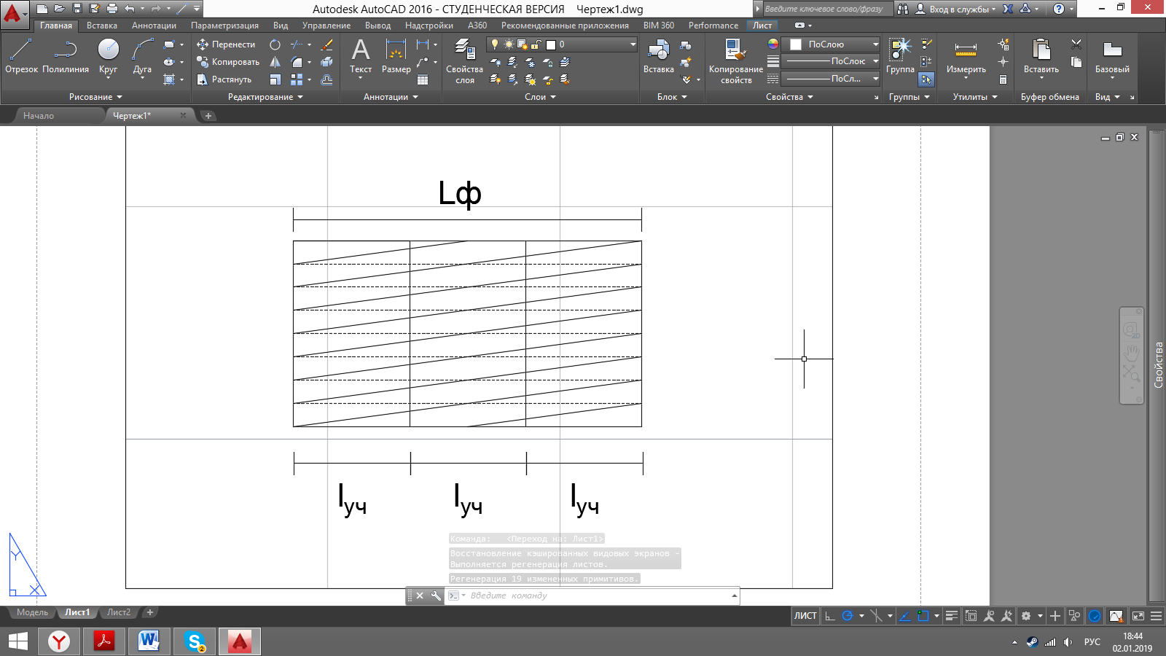The width and height of the screenshot is (1166, 656).
Task: Select the Отрезок line tool
Action: (21, 56)
